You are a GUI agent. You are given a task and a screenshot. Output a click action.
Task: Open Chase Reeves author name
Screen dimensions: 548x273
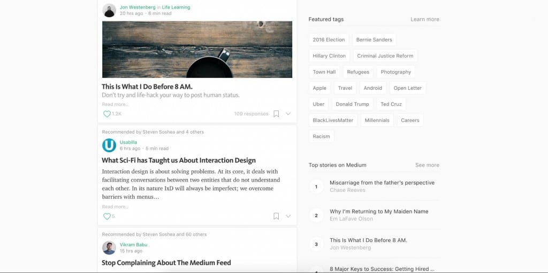point(347,190)
